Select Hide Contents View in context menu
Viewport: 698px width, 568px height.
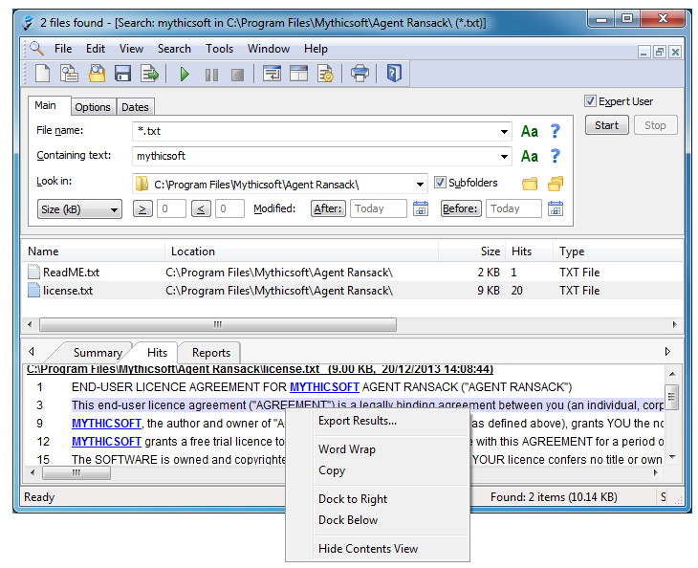368,549
